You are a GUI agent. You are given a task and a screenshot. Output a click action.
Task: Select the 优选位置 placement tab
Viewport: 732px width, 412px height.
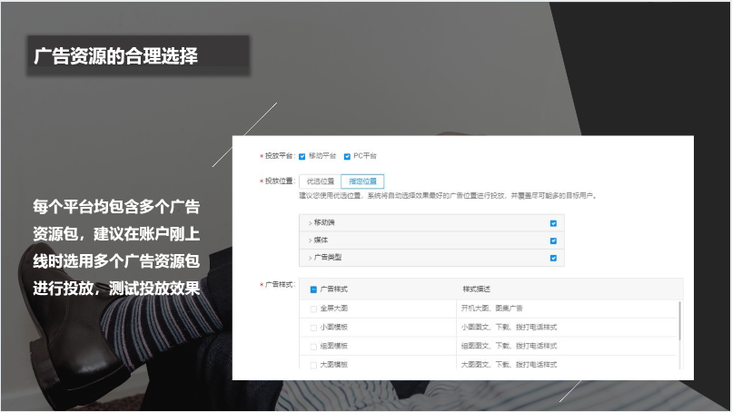[x=321, y=181]
